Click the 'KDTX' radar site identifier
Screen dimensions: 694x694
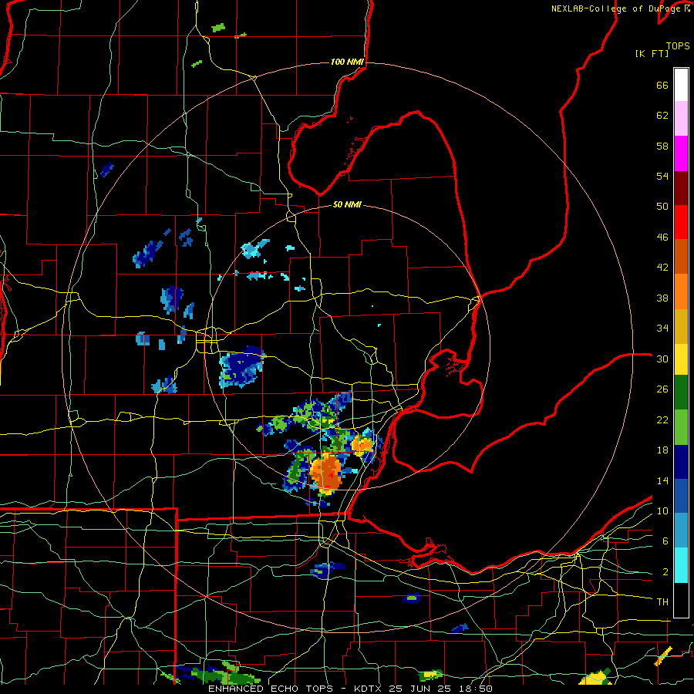(x=369, y=689)
